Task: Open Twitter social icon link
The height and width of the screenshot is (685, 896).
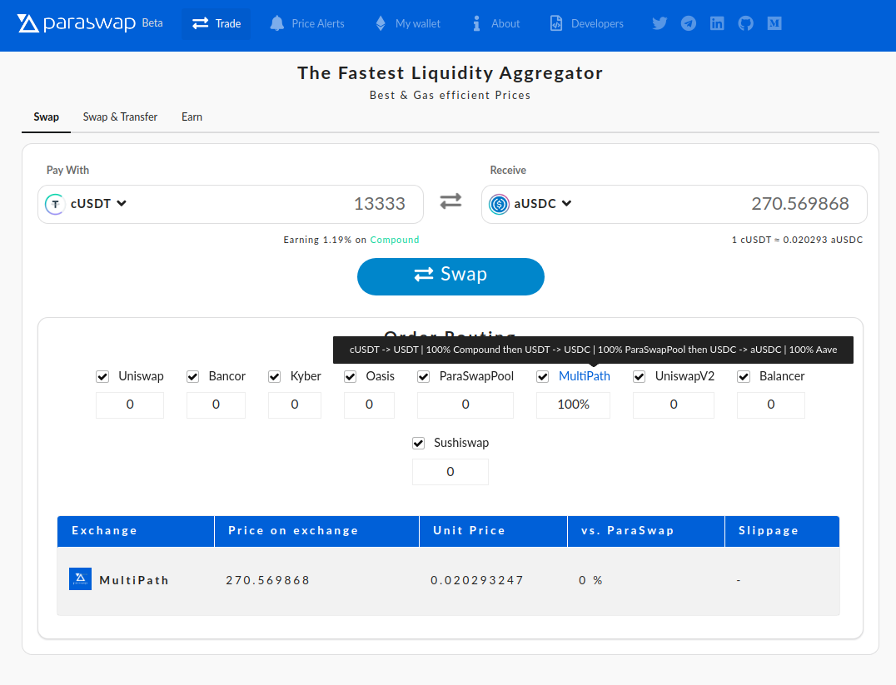Action: (660, 23)
